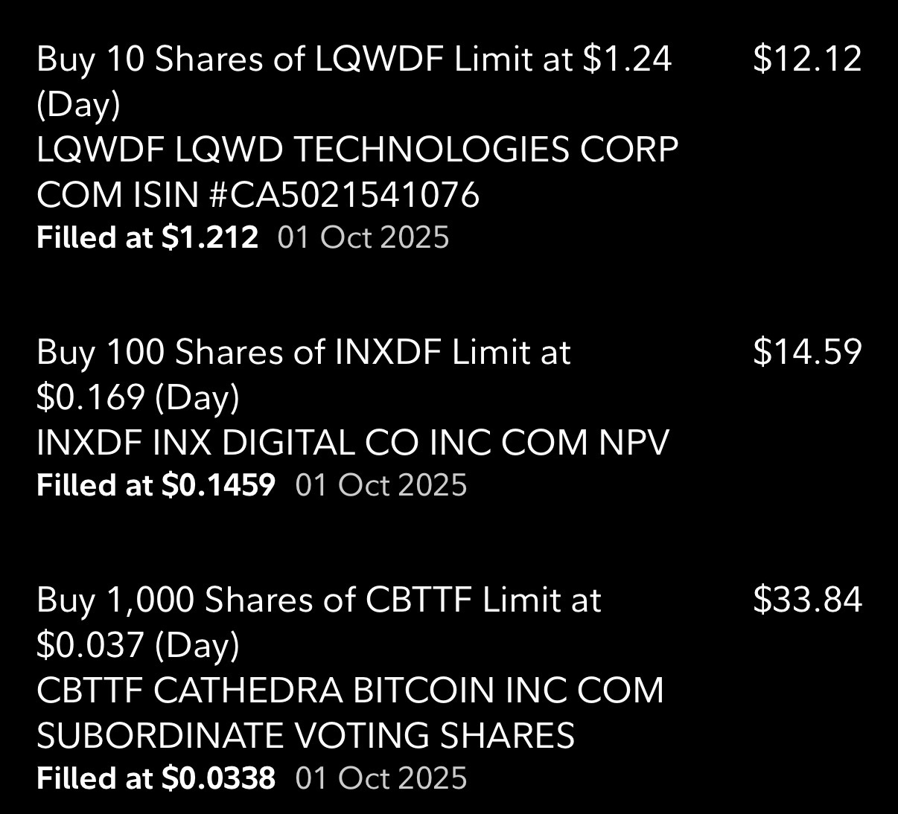The height and width of the screenshot is (814, 898).
Task: Tap the Filled at $0.1459 status
Action: tap(156, 485)
